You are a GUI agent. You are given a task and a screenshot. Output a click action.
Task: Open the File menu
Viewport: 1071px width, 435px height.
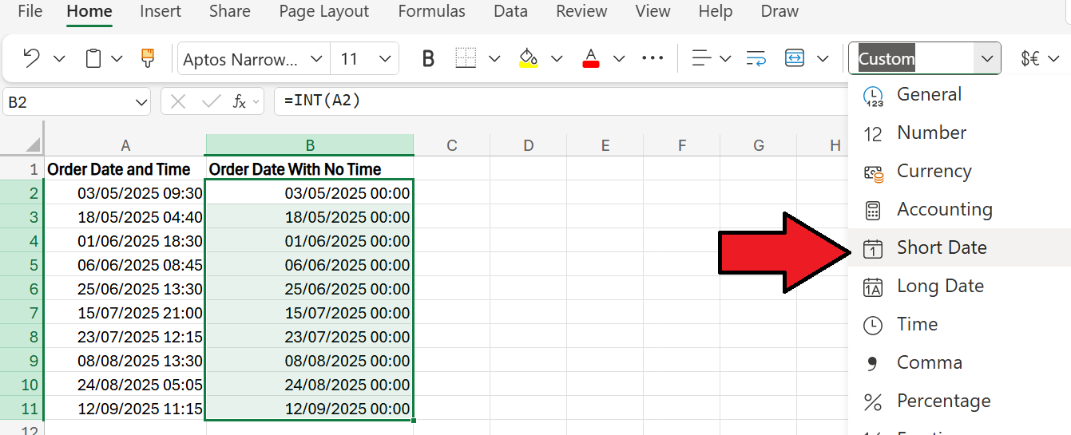pos(30,11)
